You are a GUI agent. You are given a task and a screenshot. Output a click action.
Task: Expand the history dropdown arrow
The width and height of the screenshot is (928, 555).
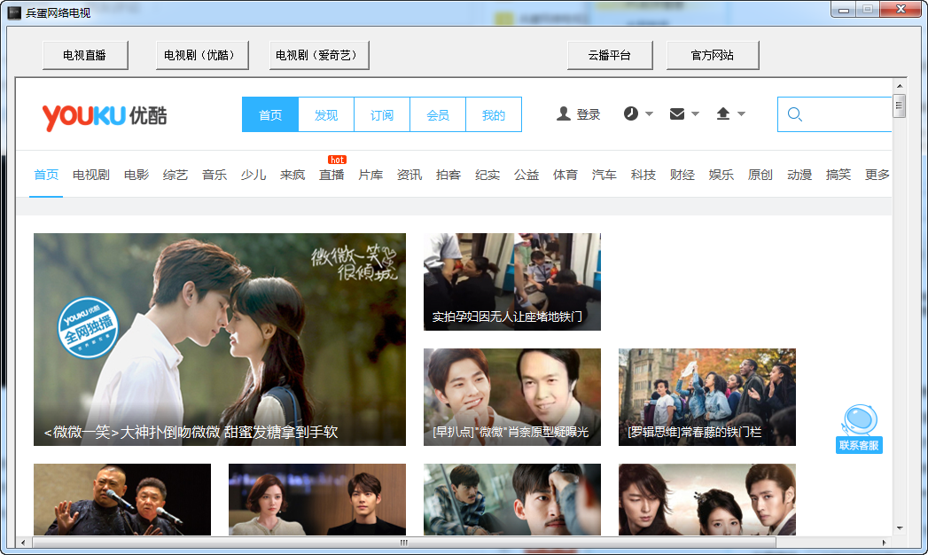tap(649, 113)
